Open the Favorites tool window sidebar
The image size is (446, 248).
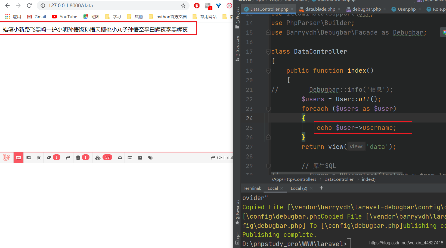pos(237,212)
